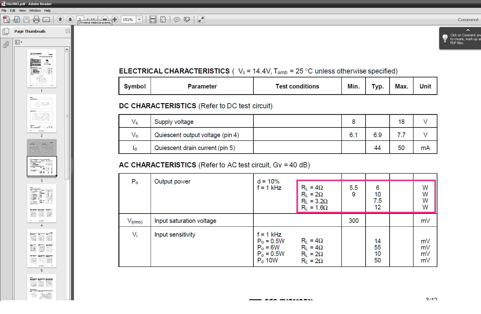This screenshot has height=314, width=481.
Task: Add a sticky note comment
Action: tap(177, 20)
